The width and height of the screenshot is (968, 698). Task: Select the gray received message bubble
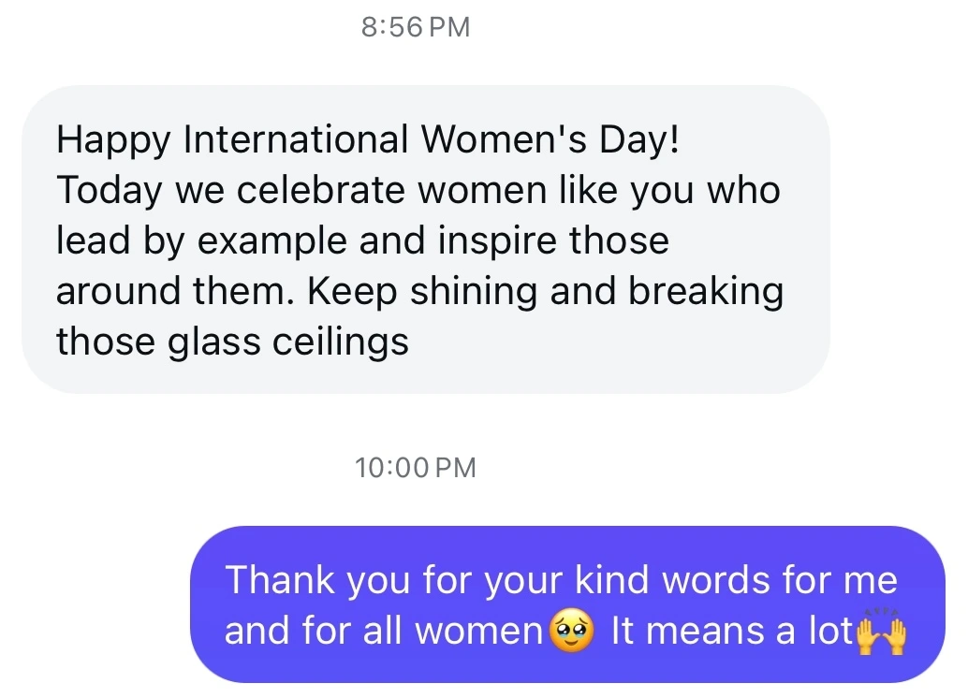pos(425,240)
